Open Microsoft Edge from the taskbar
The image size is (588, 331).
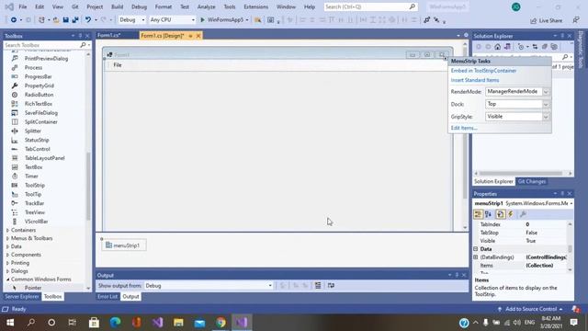(115, 323)
